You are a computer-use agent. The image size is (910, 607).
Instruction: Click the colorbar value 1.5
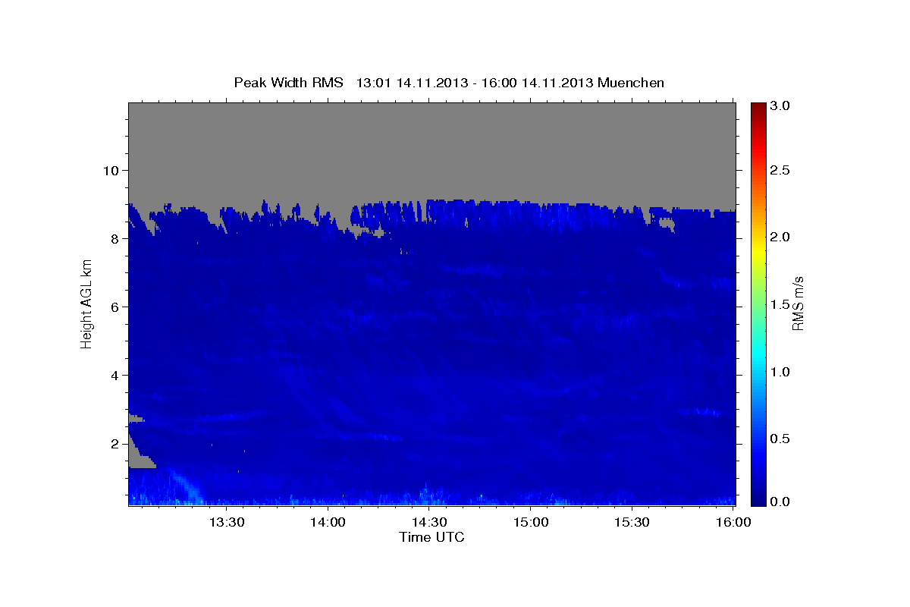(782, 304)
